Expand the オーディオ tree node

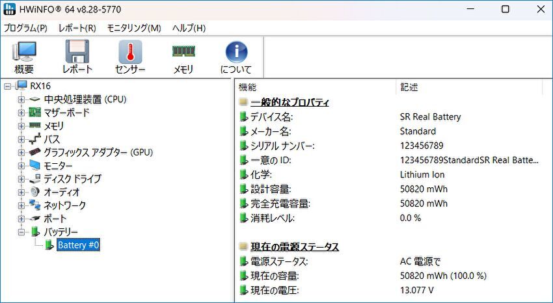21,192
